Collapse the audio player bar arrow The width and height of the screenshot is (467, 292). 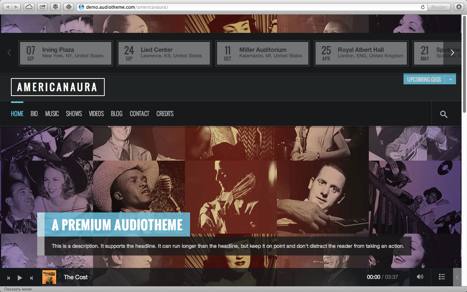[x=457, y=277]
